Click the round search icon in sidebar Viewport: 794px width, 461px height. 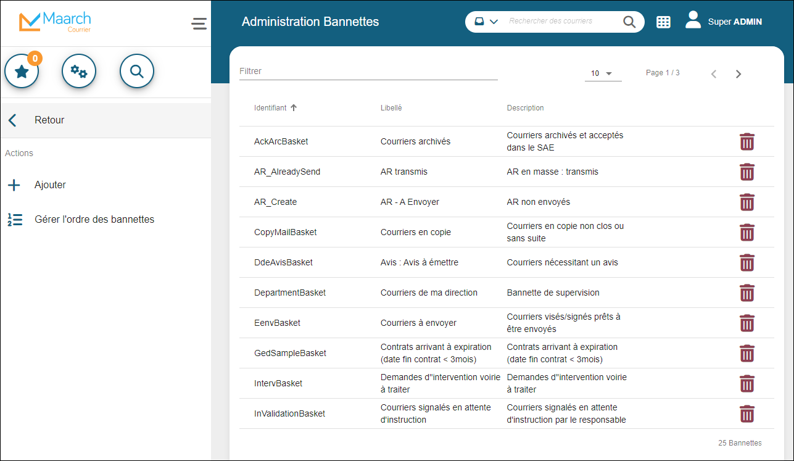point(136,72)
